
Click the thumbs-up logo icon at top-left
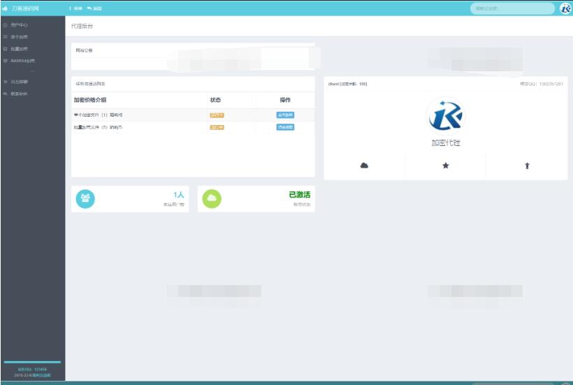6,8
